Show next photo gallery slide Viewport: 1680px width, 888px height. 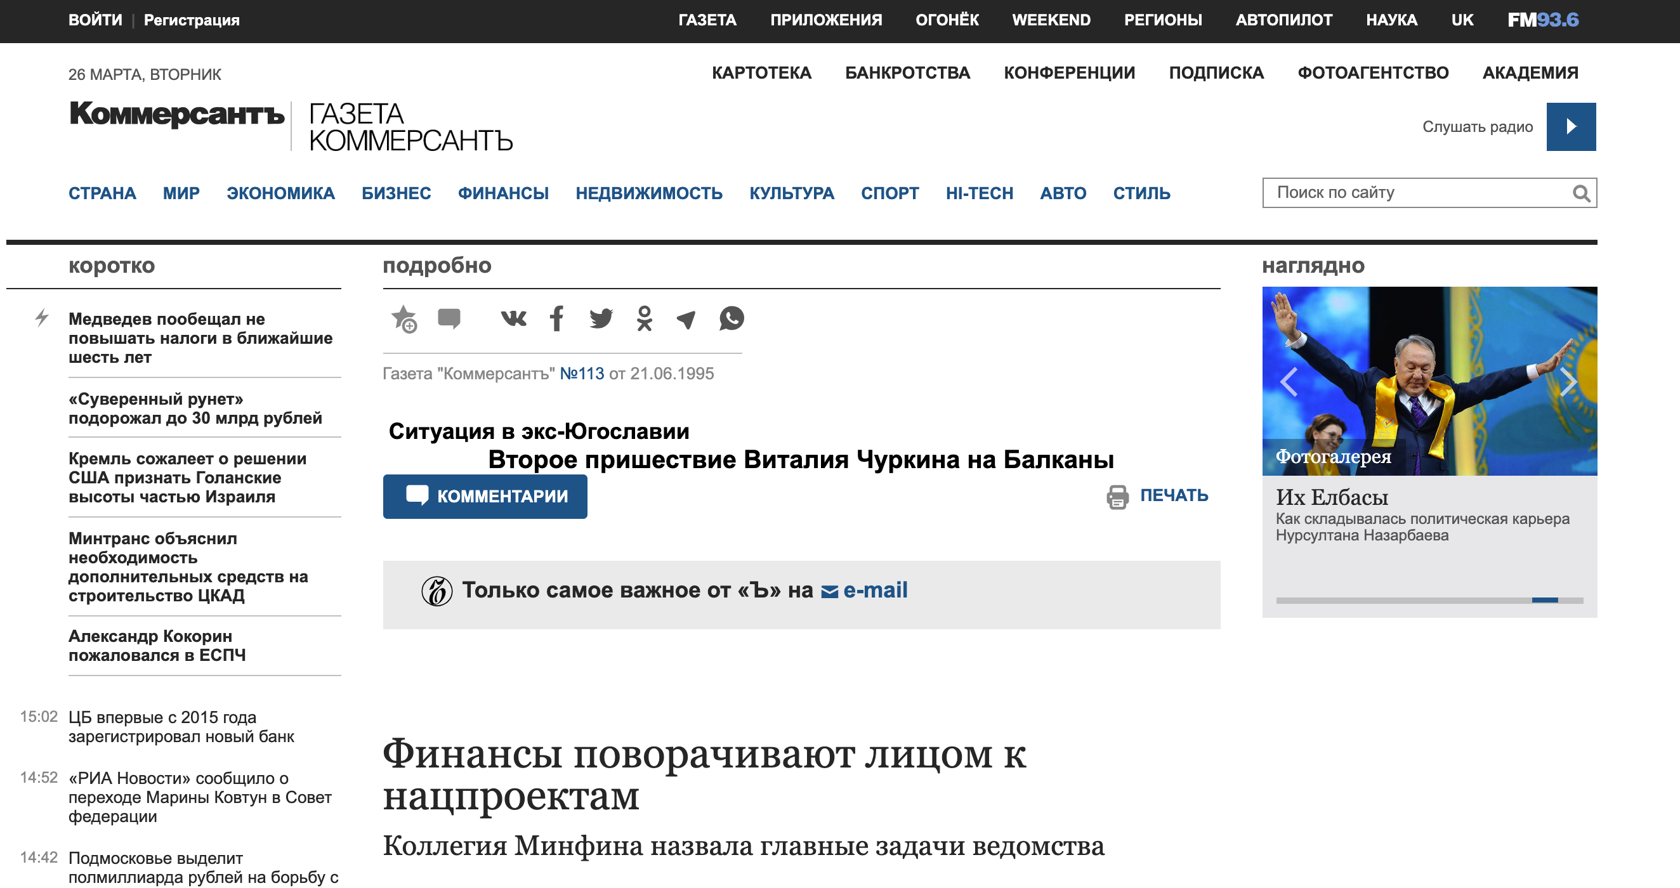coord(1567,381)
